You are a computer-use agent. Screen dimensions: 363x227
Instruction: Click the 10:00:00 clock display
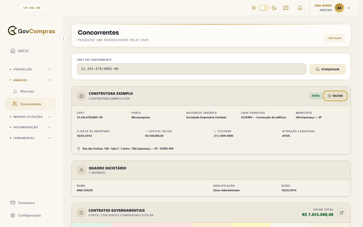32,8
